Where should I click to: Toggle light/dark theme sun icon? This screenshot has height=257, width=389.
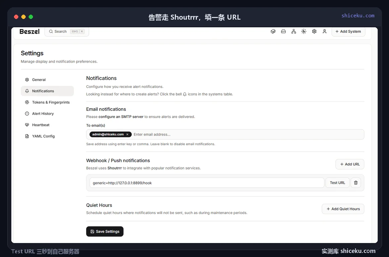pyautogui.click(x=304, y=32)
